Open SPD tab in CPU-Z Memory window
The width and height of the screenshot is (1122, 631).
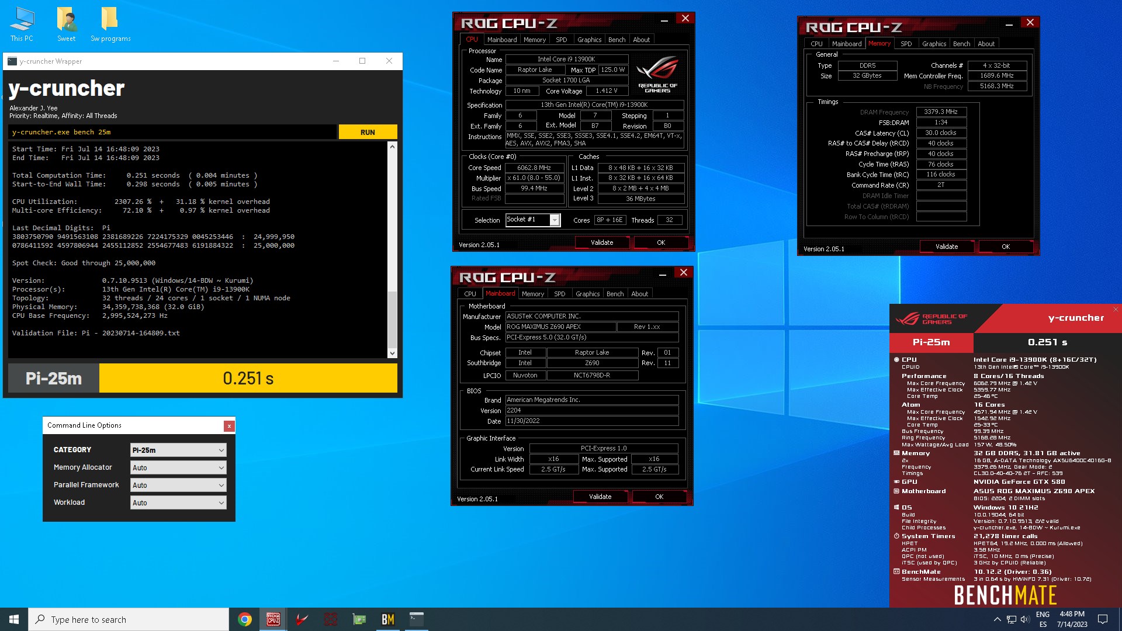click(x=906, y=44)
